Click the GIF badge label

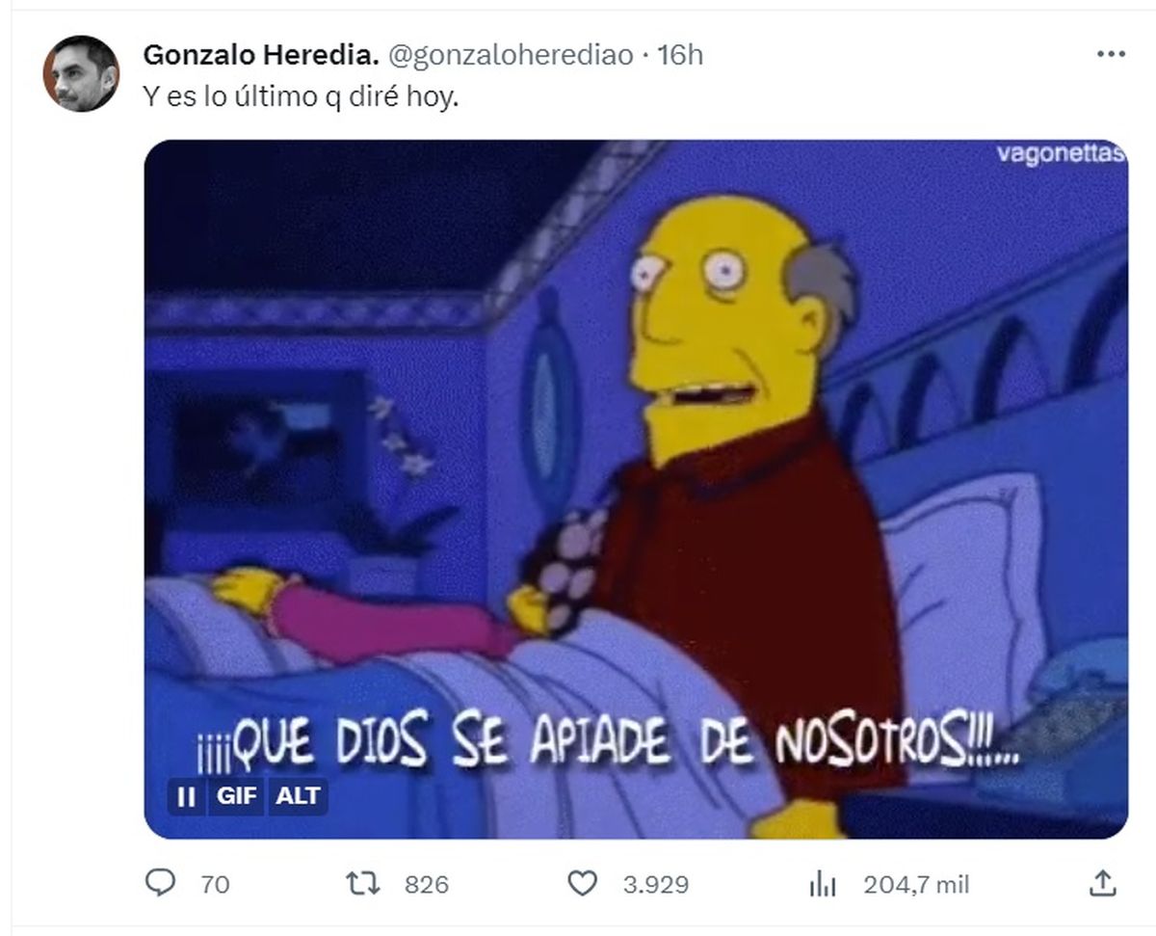237,797
